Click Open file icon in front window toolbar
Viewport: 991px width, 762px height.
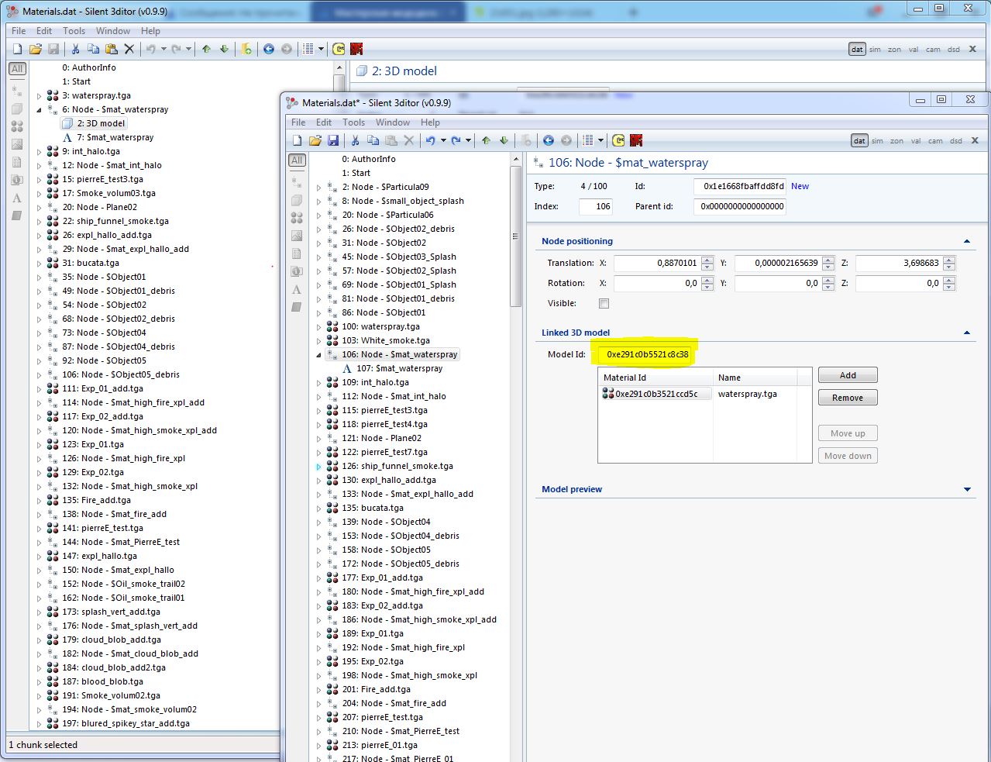point(315,140)
